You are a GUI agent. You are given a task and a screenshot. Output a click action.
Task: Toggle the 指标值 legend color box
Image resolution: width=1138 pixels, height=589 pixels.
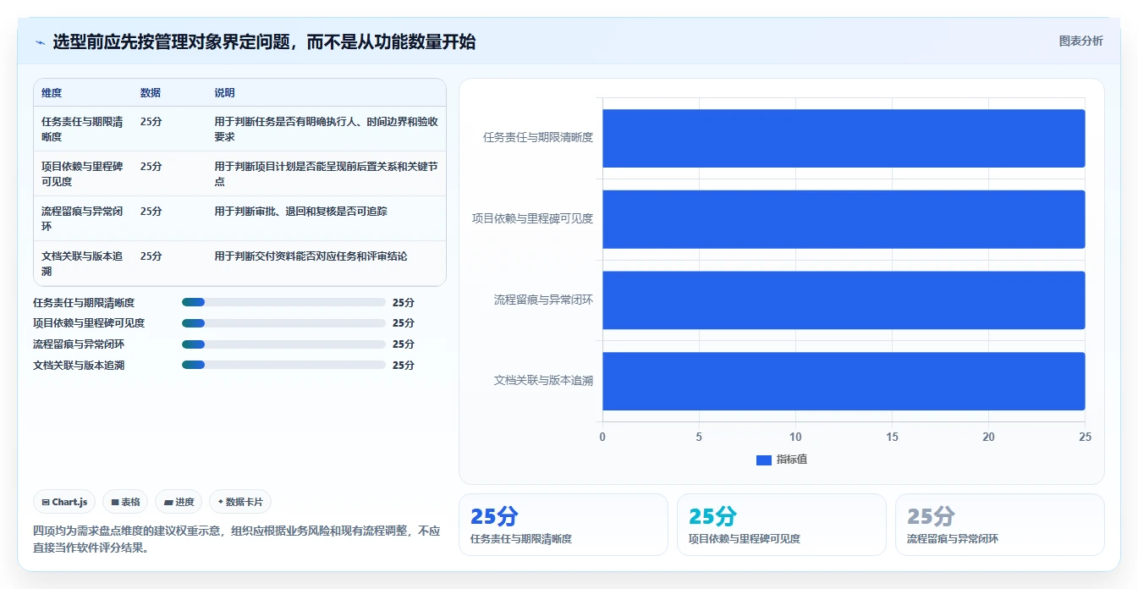pos(763,460)
